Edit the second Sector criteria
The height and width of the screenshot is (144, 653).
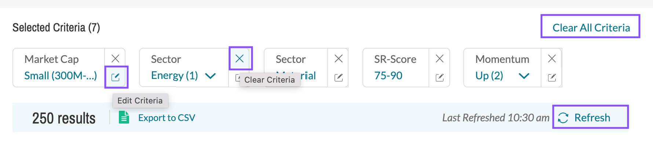click(x=339, y=77)
